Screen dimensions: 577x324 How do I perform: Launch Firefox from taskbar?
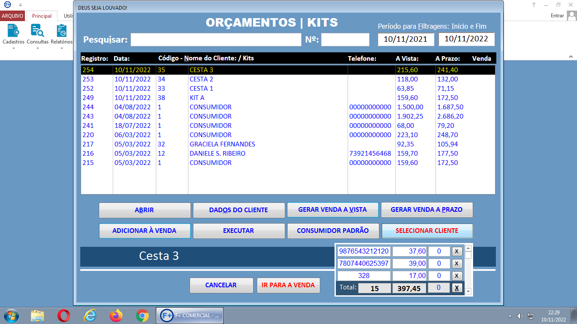[116, 316]
